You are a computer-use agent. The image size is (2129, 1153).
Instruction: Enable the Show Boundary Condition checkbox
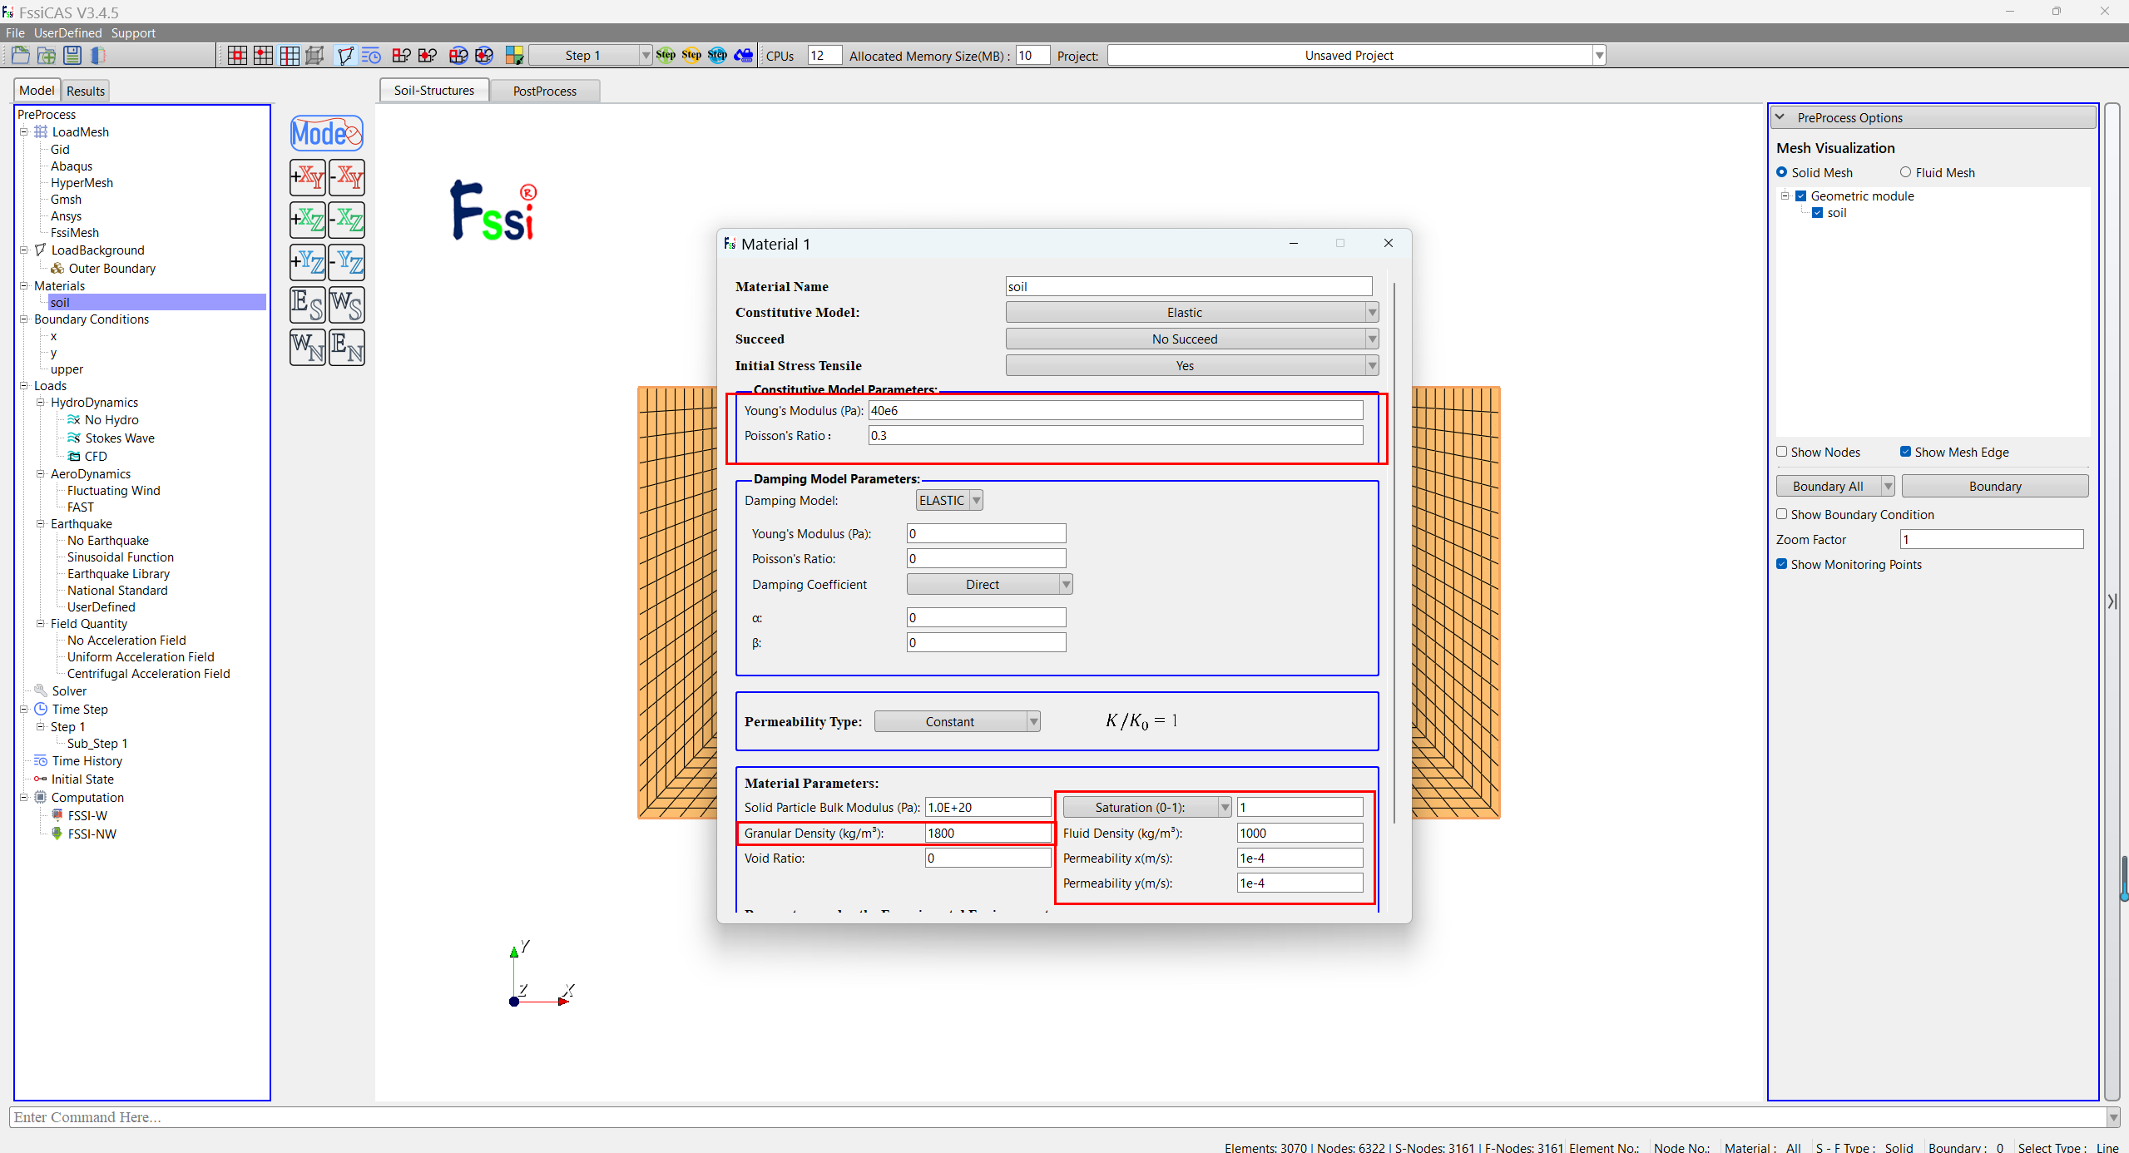click(x=1781, y=514)
